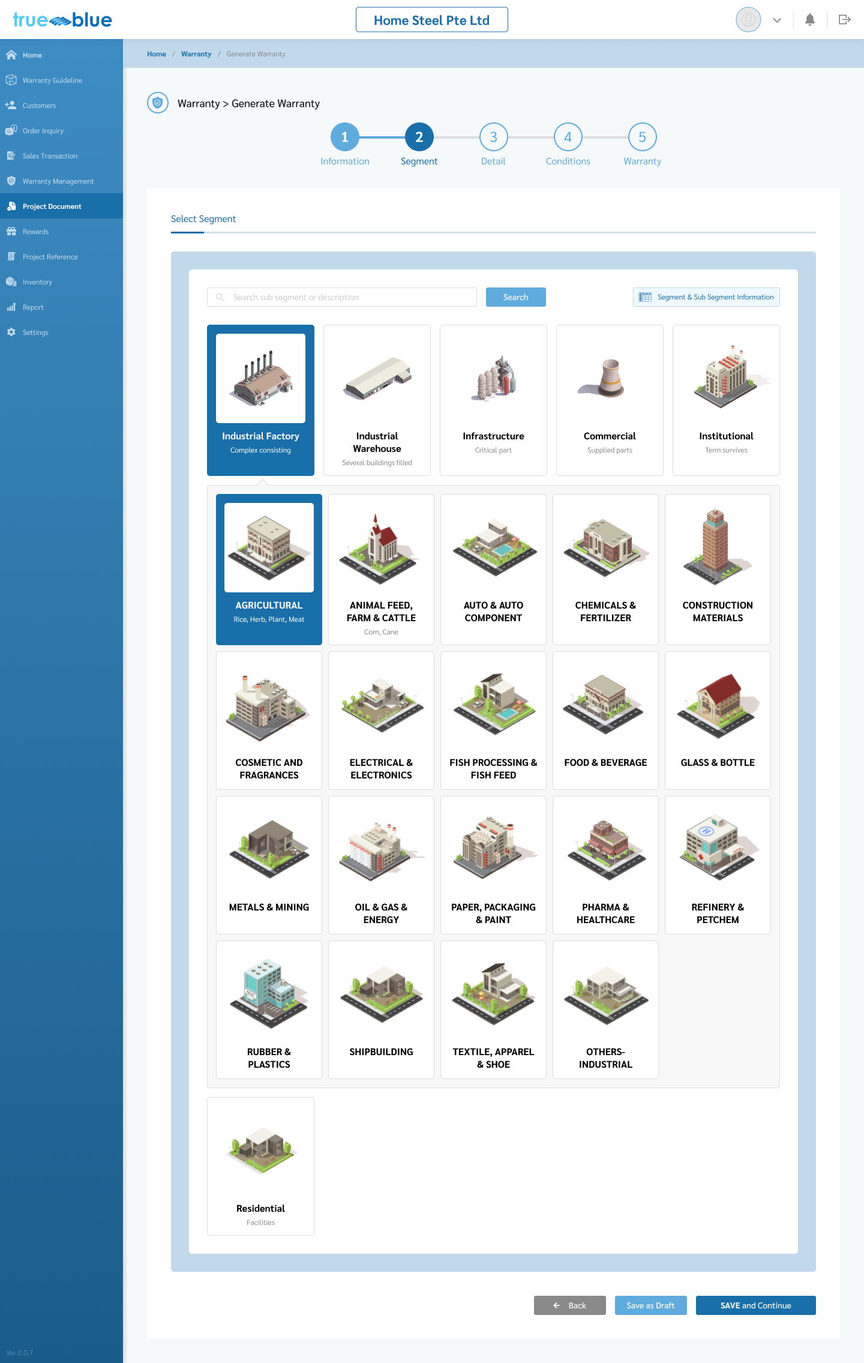This screenshot has width=864, height=1363.
Task: Click the Save as Draft button
Action: tap(650, 1305)
